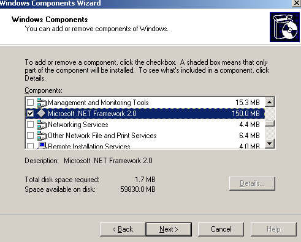Image resolution: width=301 pixels, height=242 pixels.
Task: Click the Management and Monitoring Tools icon
Action: click(42, 103)
